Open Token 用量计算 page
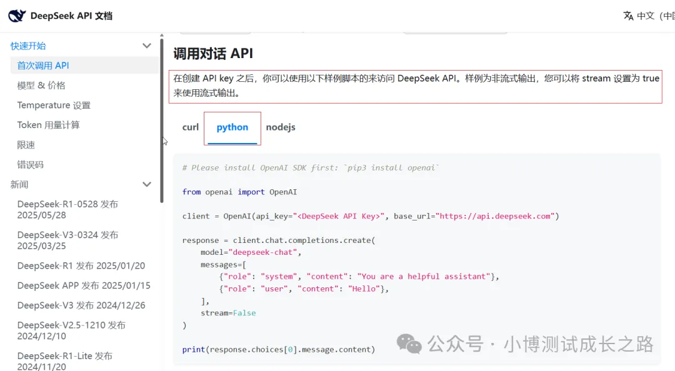This screenshot has width=675, height=371. pyautogui.click(x=48, y=125)
